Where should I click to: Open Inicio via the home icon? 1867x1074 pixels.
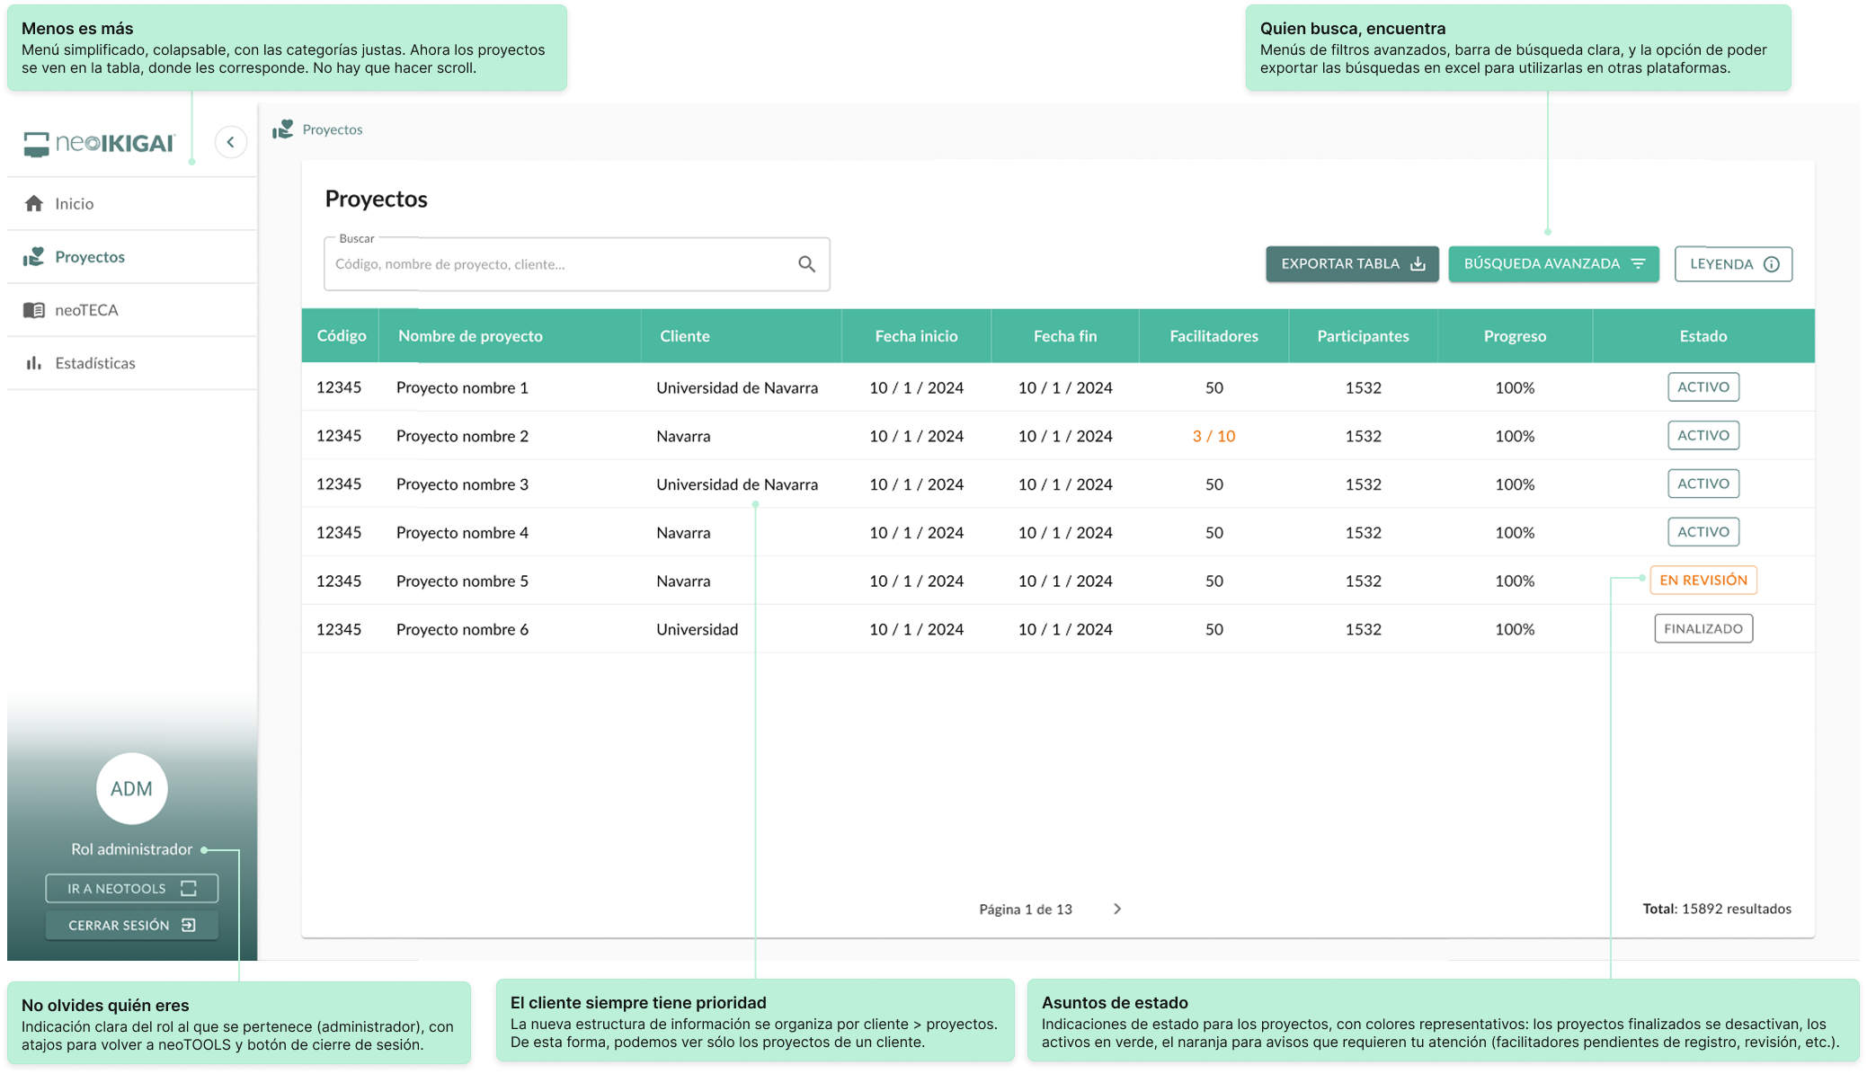(x=34, y=204)
